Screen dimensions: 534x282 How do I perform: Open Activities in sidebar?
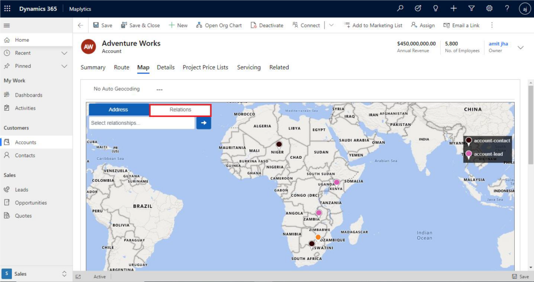36,108
